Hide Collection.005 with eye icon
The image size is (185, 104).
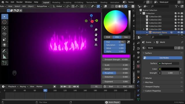179,29
